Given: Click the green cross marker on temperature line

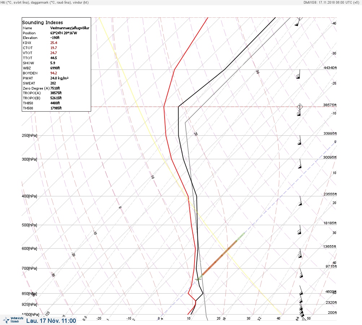Looking at the screenshot, I should (198, 279).
